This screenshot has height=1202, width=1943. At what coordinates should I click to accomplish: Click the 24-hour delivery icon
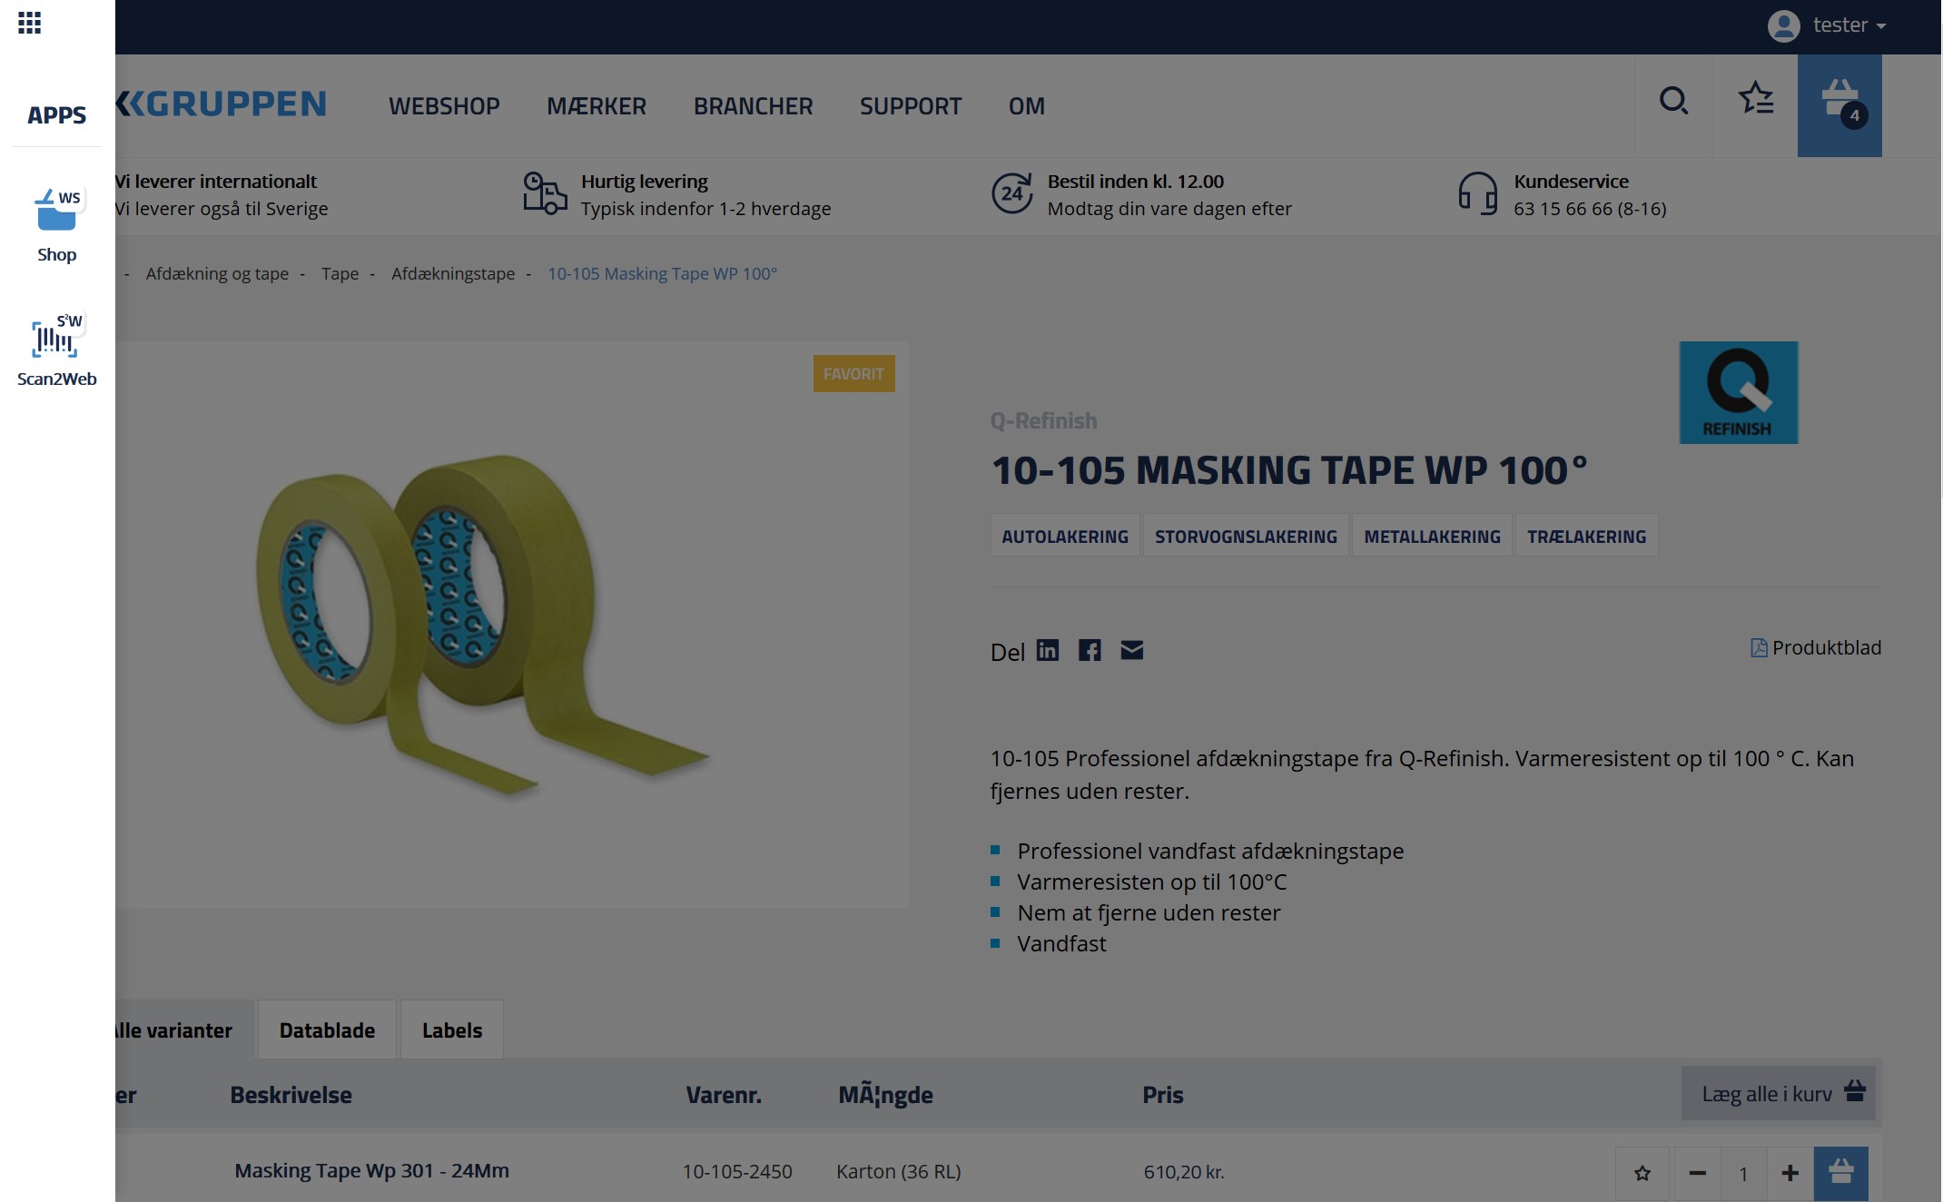pos(1011,193)
